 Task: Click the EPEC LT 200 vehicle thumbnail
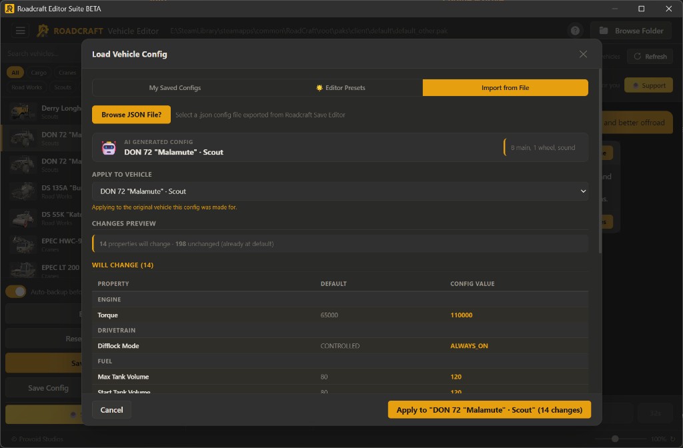(23, 271)
